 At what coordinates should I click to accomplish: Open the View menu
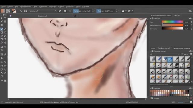point(17,7)
